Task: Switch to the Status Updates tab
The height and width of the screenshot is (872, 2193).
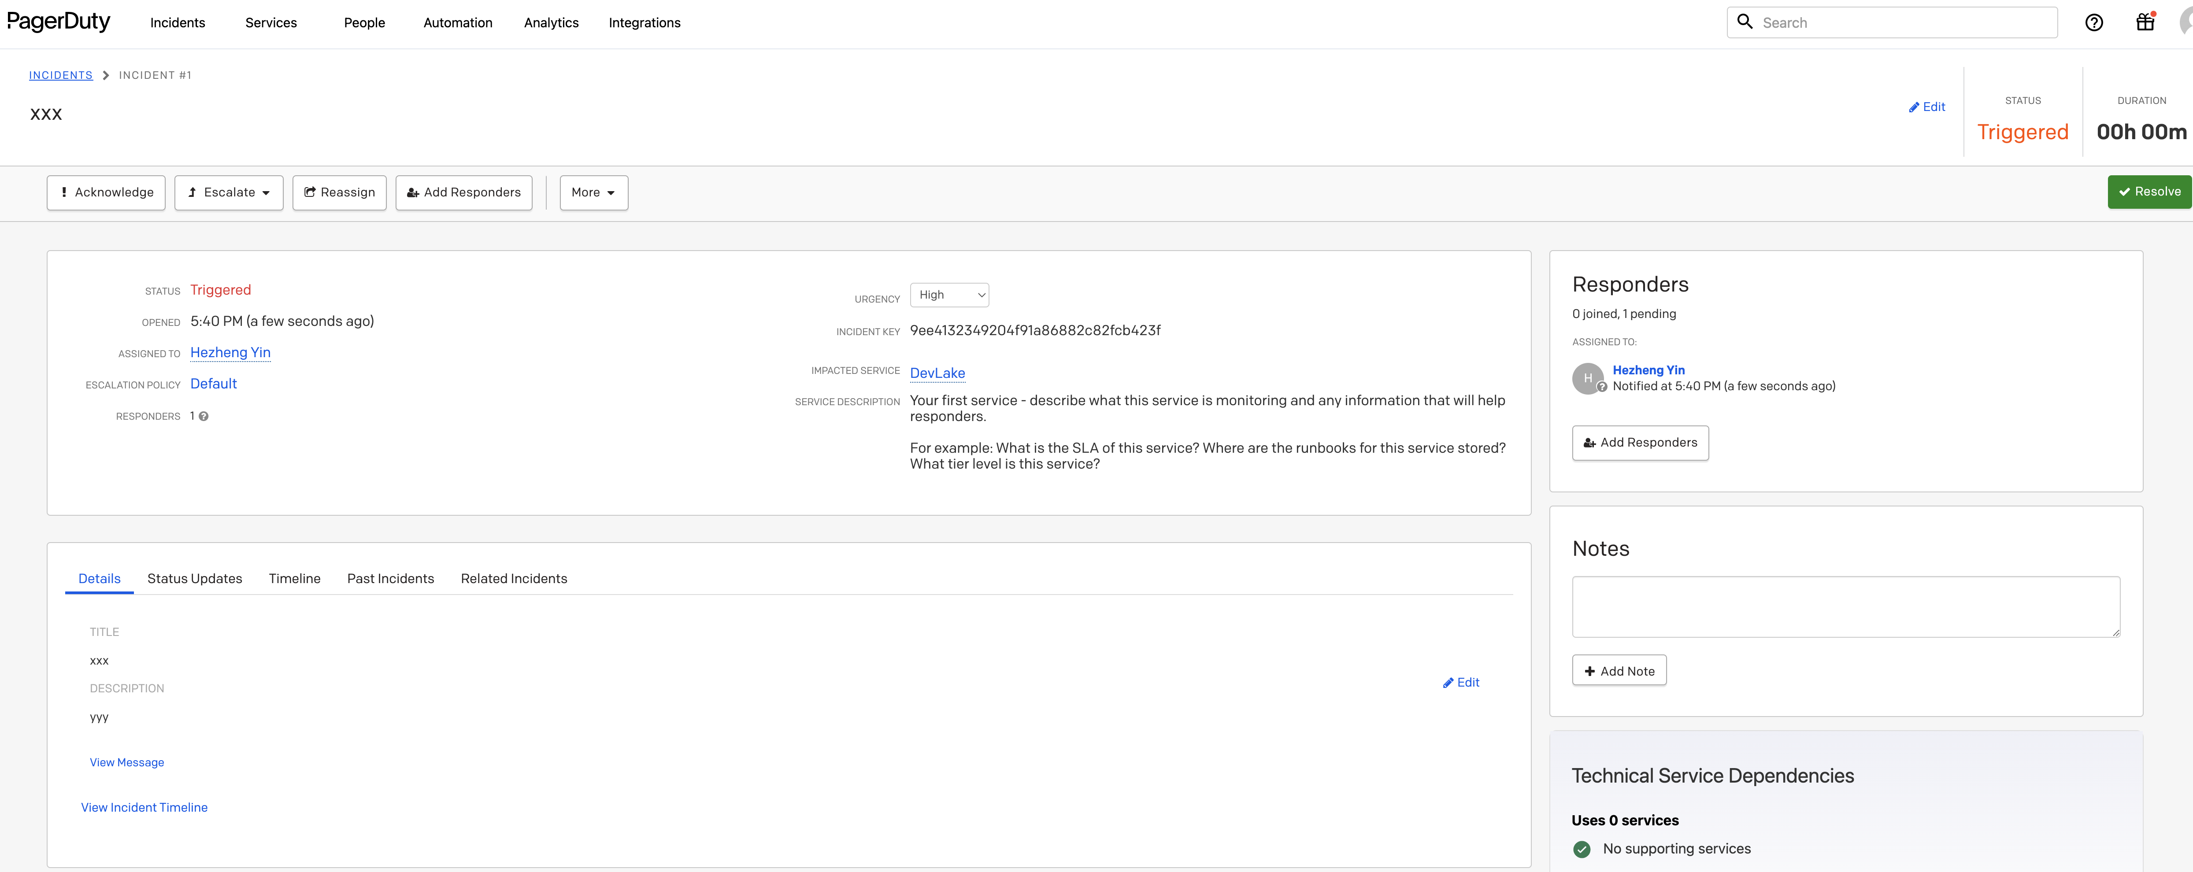Action: (194, 579)
